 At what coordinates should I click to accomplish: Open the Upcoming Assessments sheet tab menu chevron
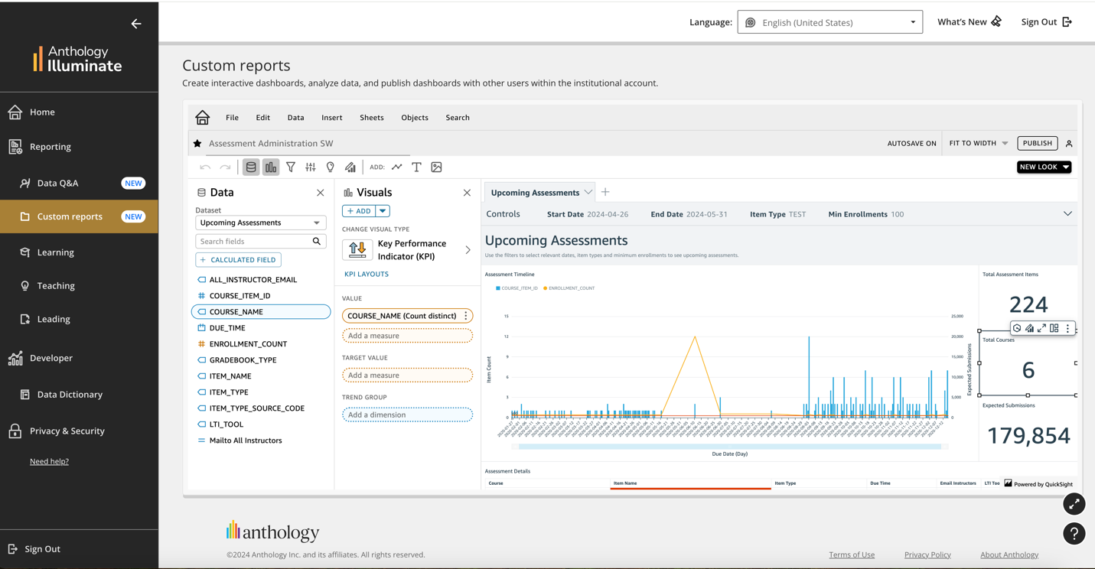[x=588, y=193]
